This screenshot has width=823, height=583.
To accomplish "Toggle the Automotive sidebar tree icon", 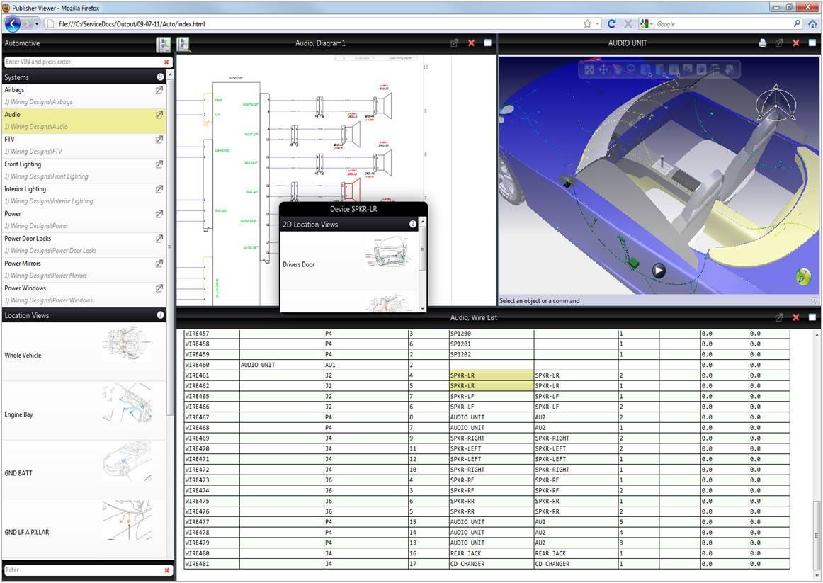I will tap(164, 45).
